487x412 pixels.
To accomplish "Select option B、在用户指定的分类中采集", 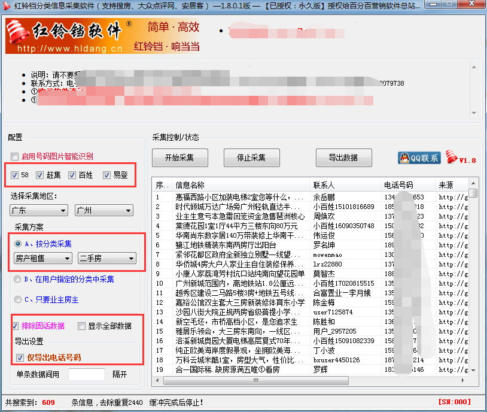I will [18, 279].
